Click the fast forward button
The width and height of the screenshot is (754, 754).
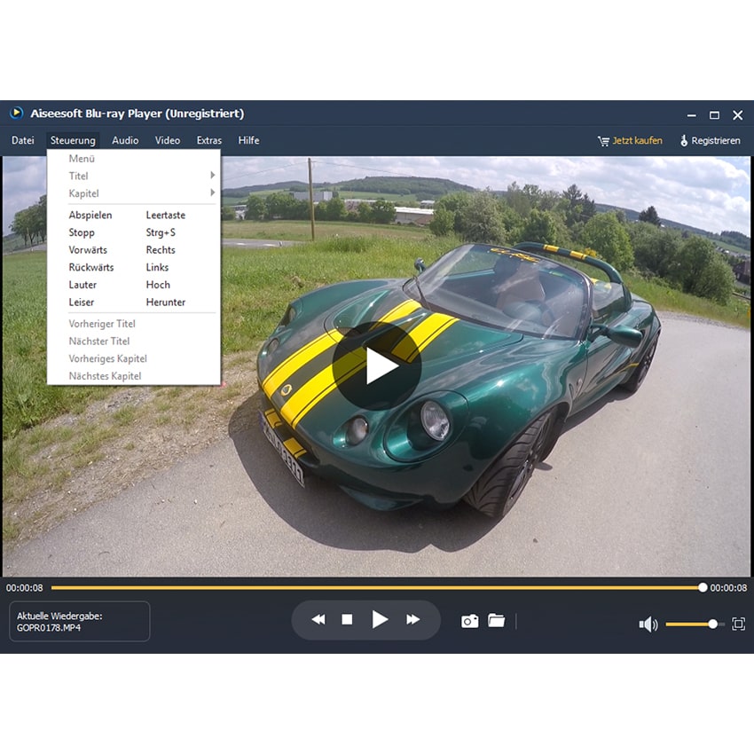point(413,620)
